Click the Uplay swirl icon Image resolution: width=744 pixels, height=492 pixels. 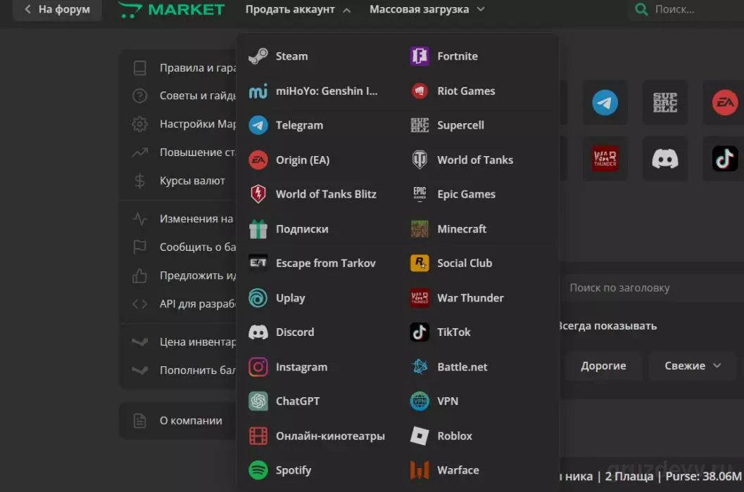click(x=258, y=298)
